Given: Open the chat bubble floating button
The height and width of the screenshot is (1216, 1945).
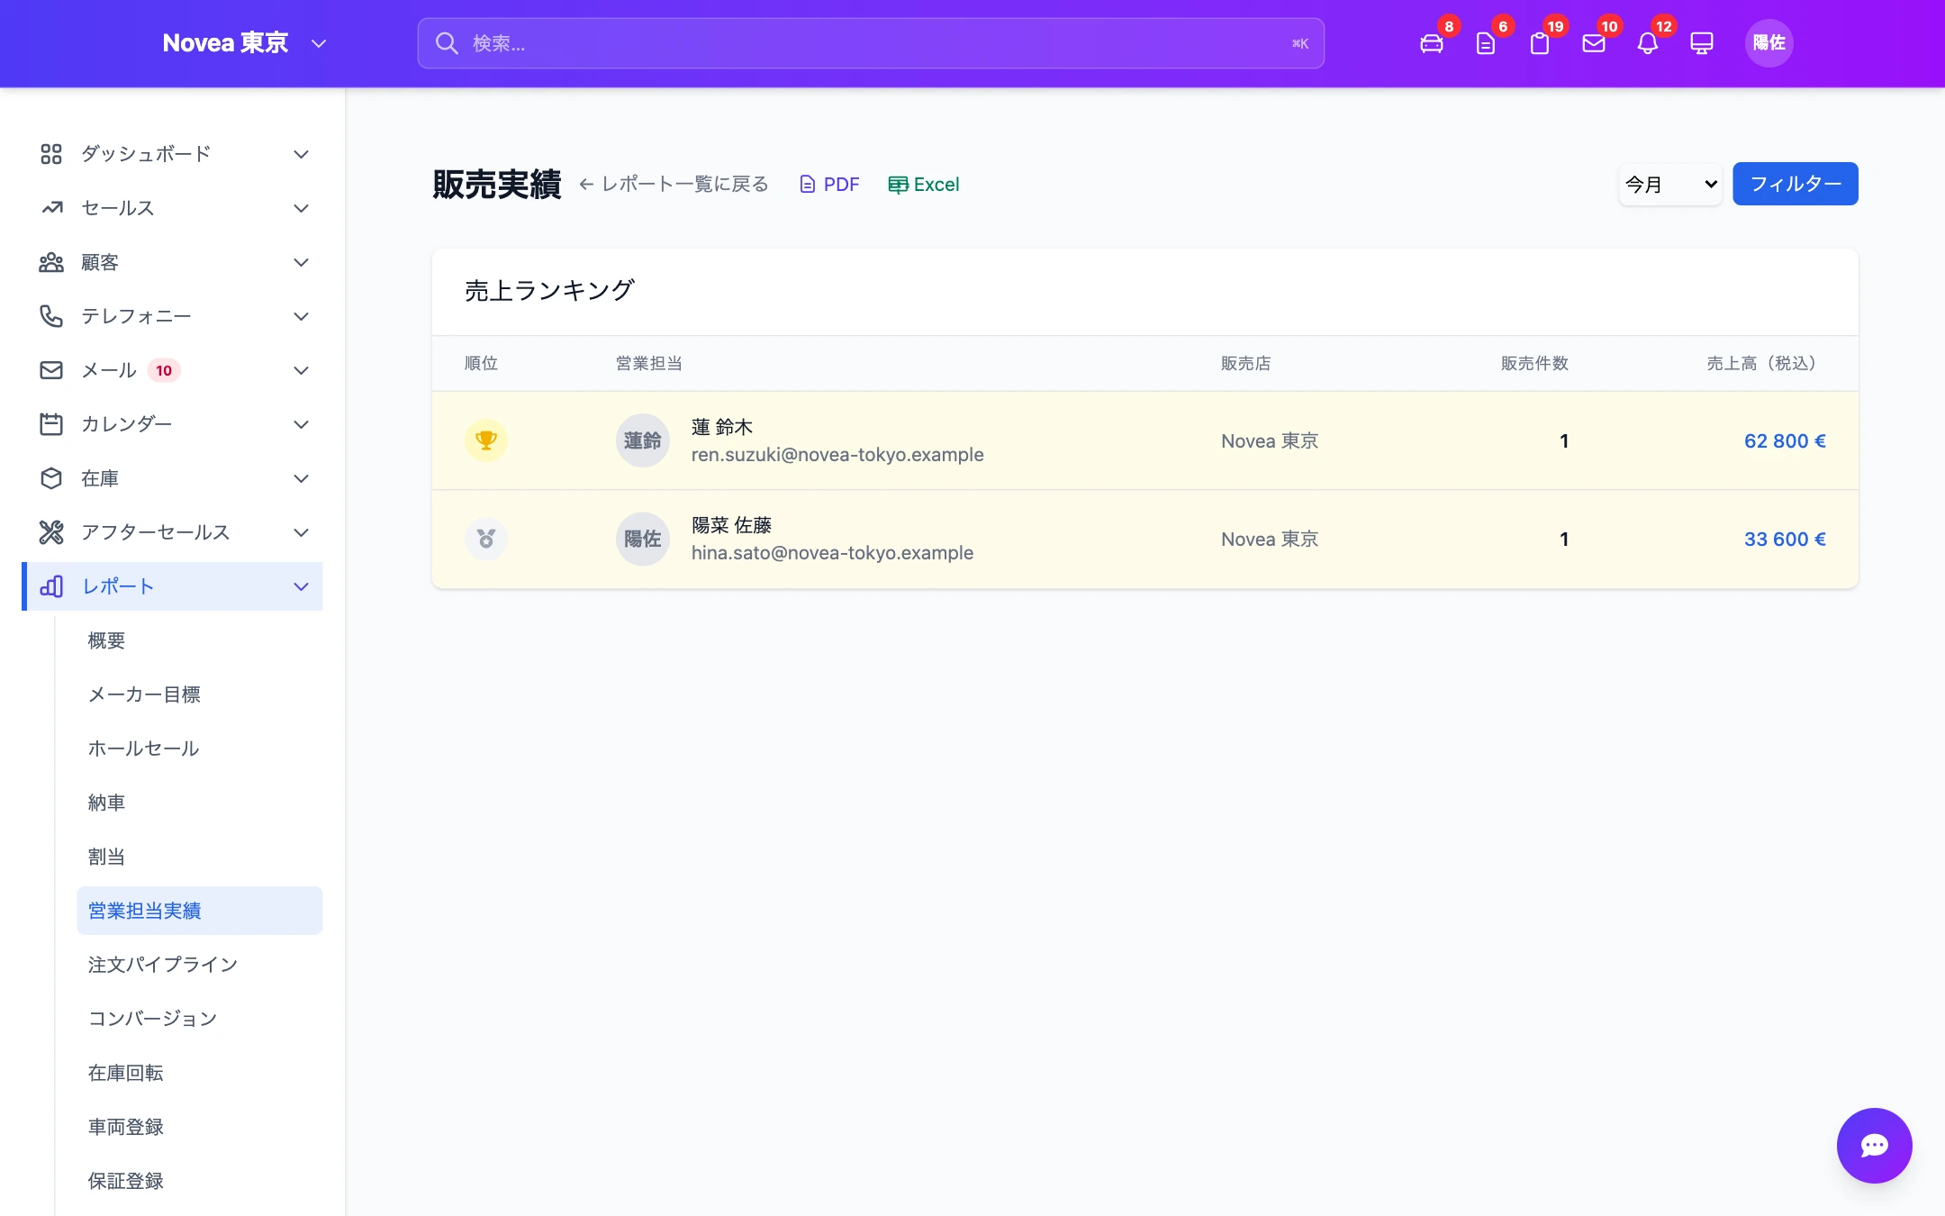Looking at the screenshot, I should point(1875,1146).
